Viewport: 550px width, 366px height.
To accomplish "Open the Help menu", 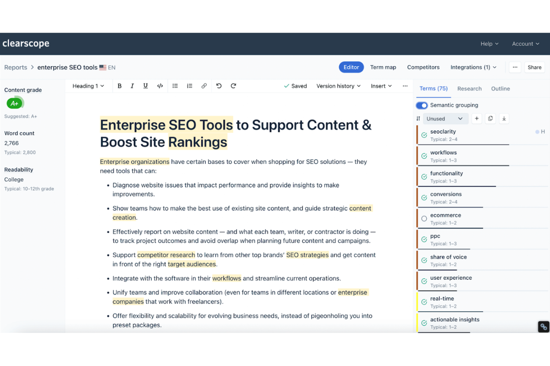I will pos(489,44).
